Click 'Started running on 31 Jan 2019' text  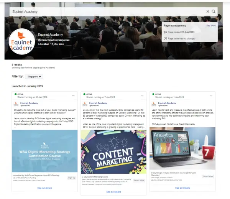(32, 97)
